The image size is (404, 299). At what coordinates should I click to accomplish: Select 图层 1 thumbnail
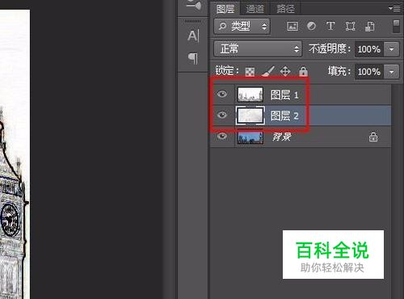coord(250,95)
